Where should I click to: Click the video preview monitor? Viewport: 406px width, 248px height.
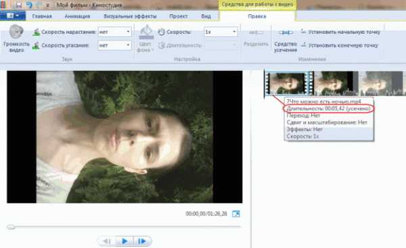pos(125,137)
